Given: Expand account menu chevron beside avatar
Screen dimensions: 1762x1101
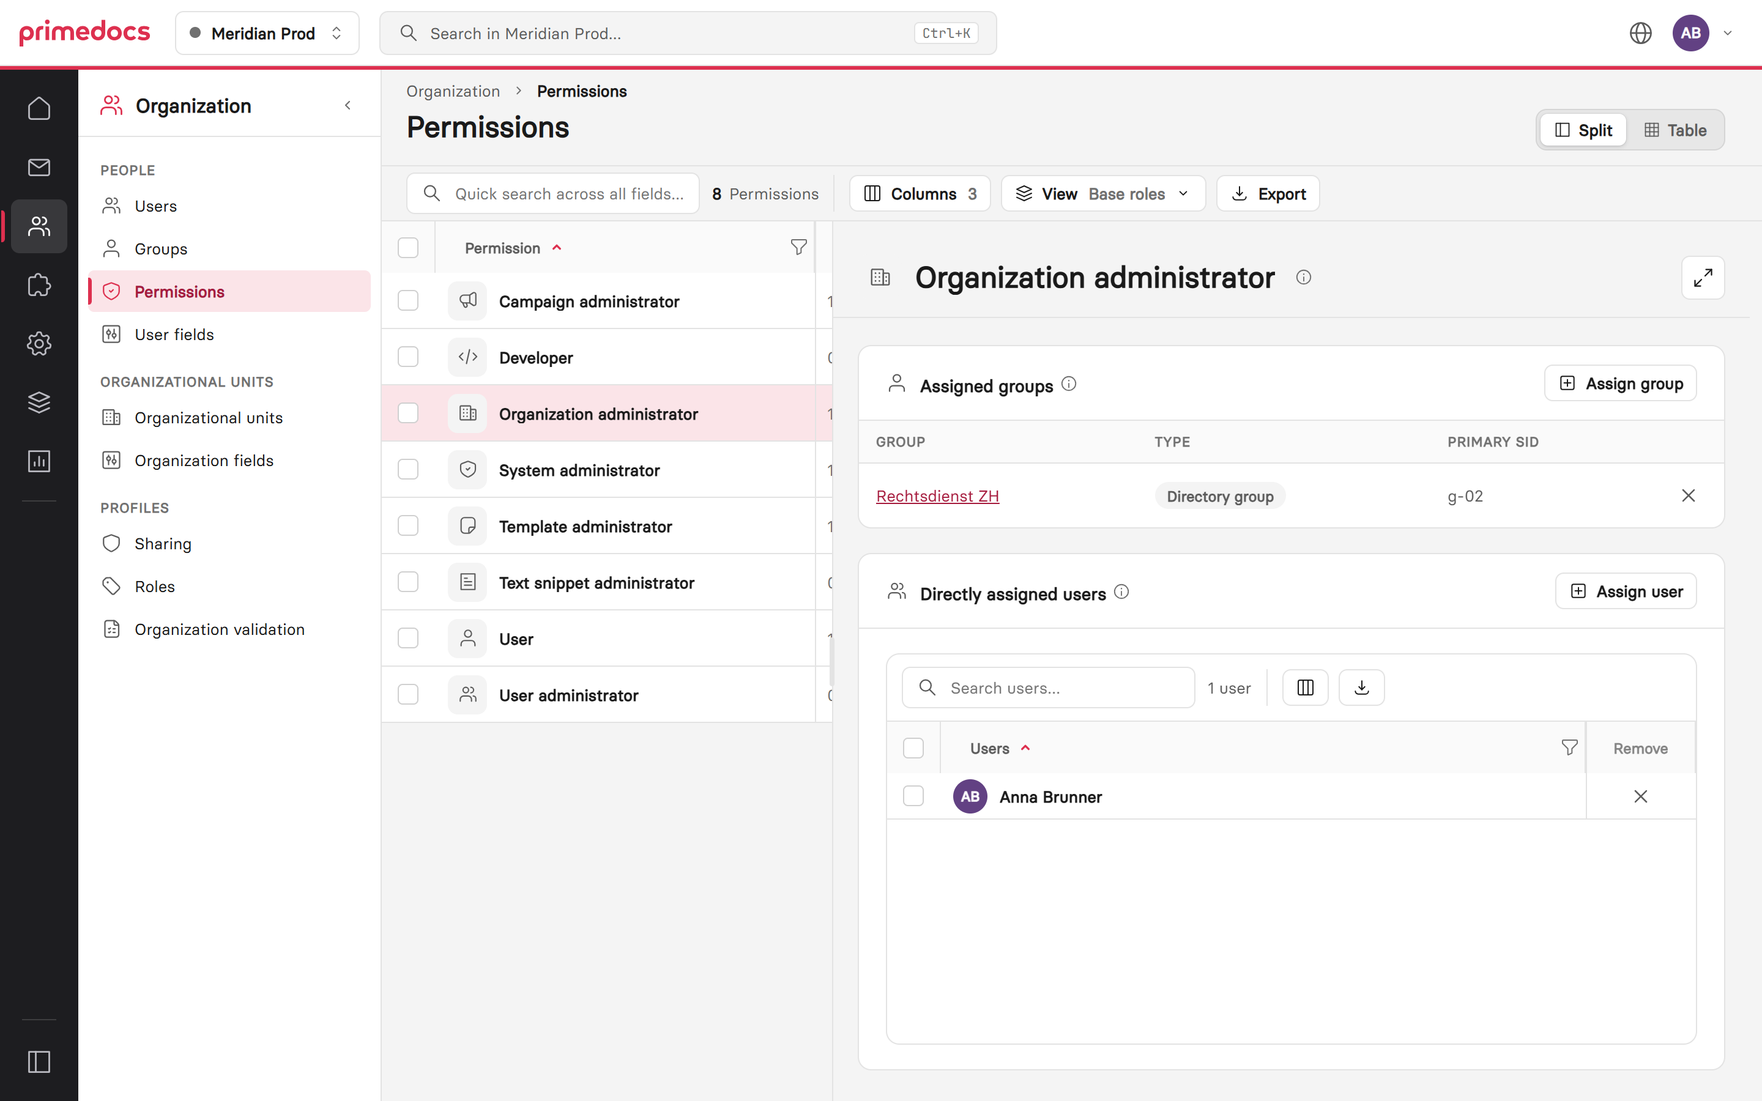Looking at the screenshot, I should (x=1727, y=34).
